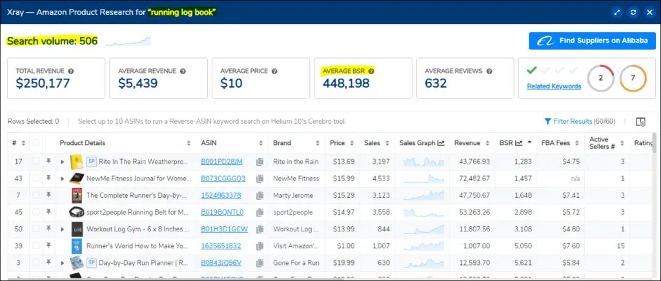This screenshot has width=661, height=281.
Task: Copy ASIN B019BQNTL0 with copy icon
Action: pos(259,212)
